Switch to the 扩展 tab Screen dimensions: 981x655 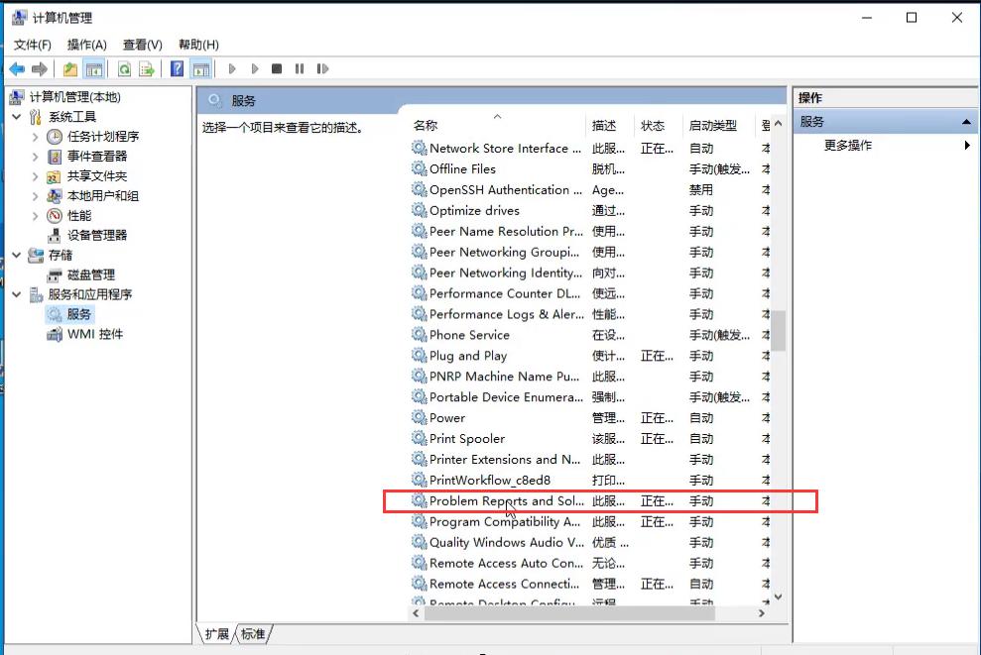click(x=216, y=634)
